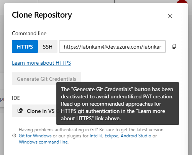Click the Clone in VS Code button label
Screen dimensions: 192x155
tap(41, 111)
